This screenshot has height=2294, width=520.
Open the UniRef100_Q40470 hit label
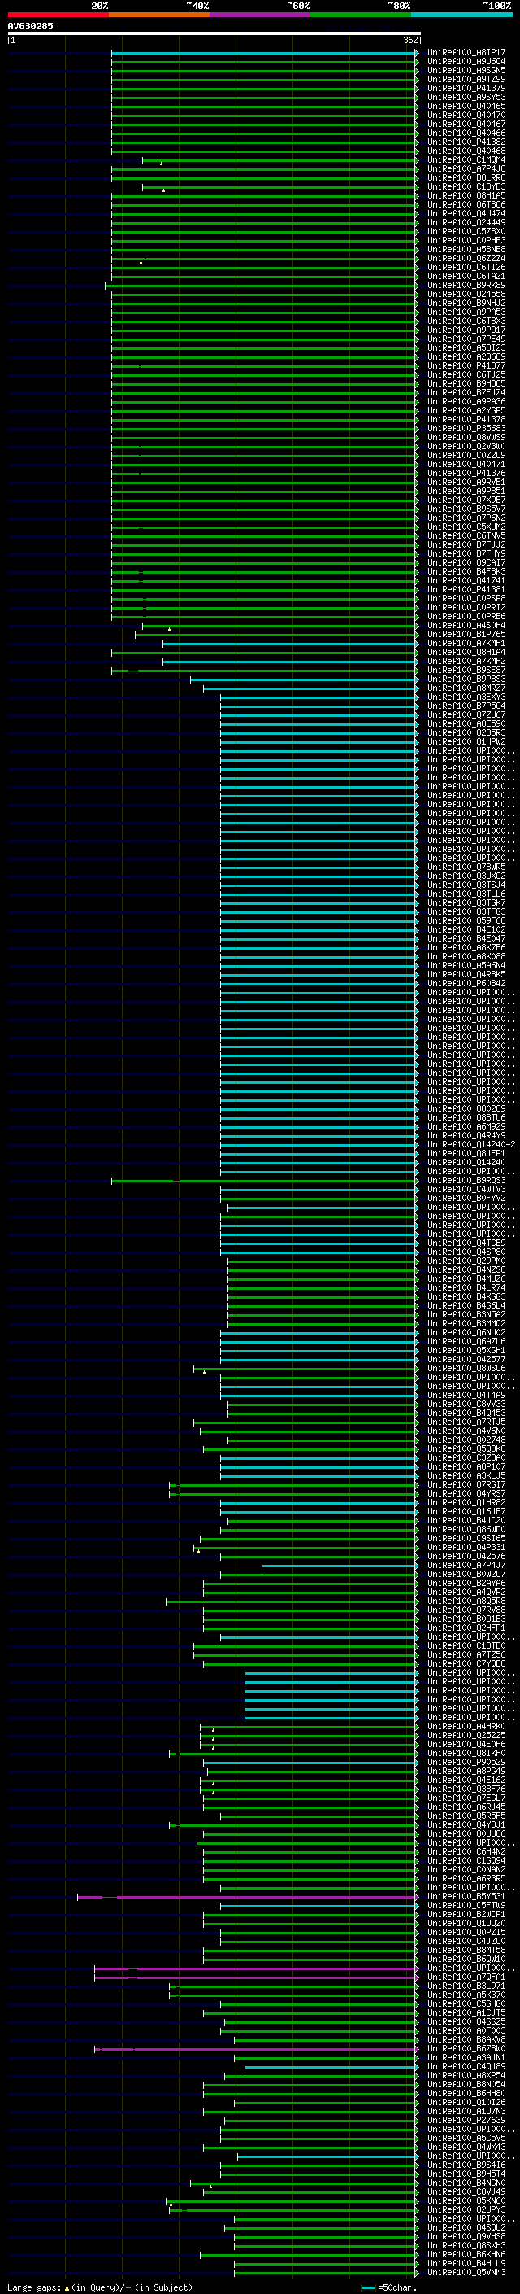click(466, 115)
